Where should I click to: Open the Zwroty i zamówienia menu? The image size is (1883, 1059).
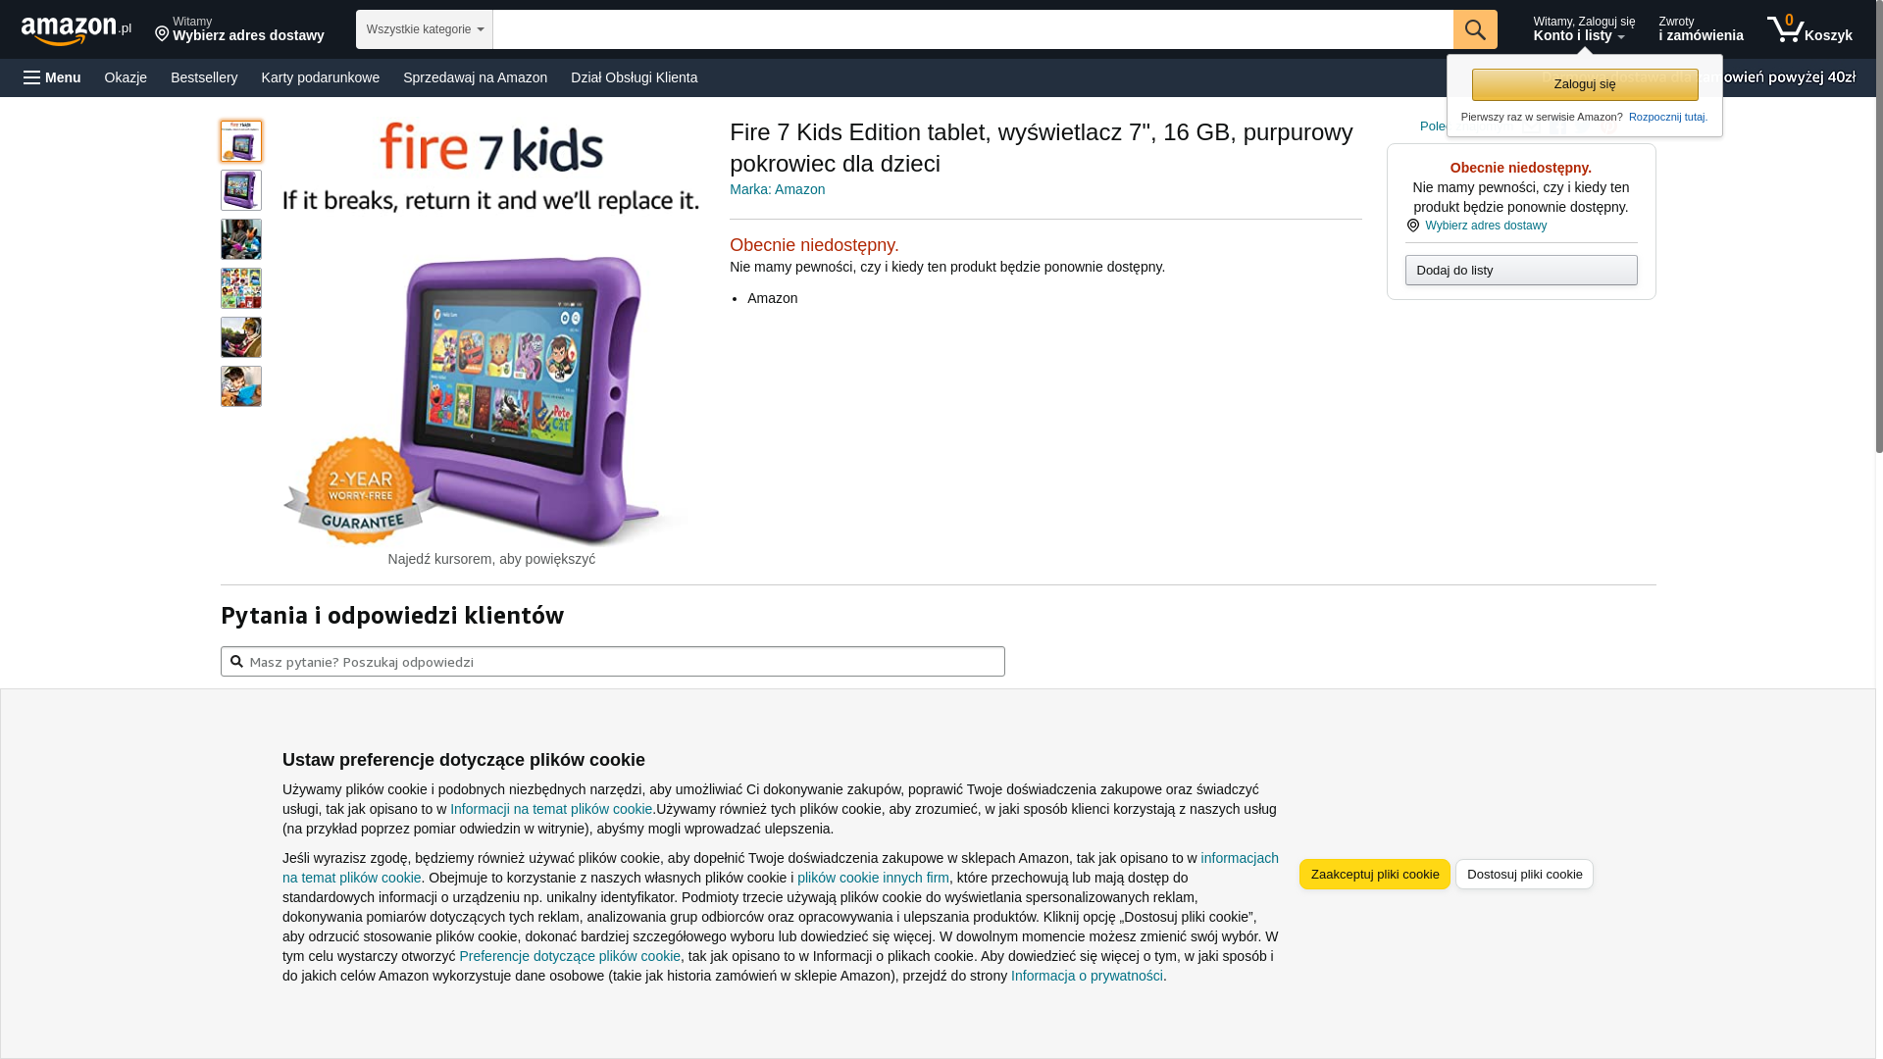pos(1701,29)
